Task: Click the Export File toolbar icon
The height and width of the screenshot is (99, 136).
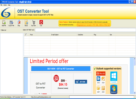Action: click(x=11, y=22)
